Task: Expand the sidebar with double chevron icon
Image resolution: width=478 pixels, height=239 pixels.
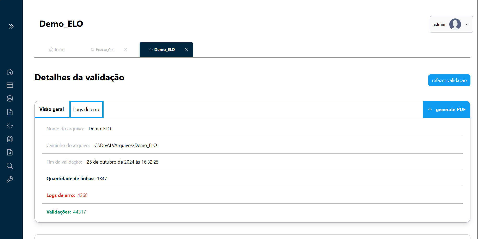Action: coord(11,26)
